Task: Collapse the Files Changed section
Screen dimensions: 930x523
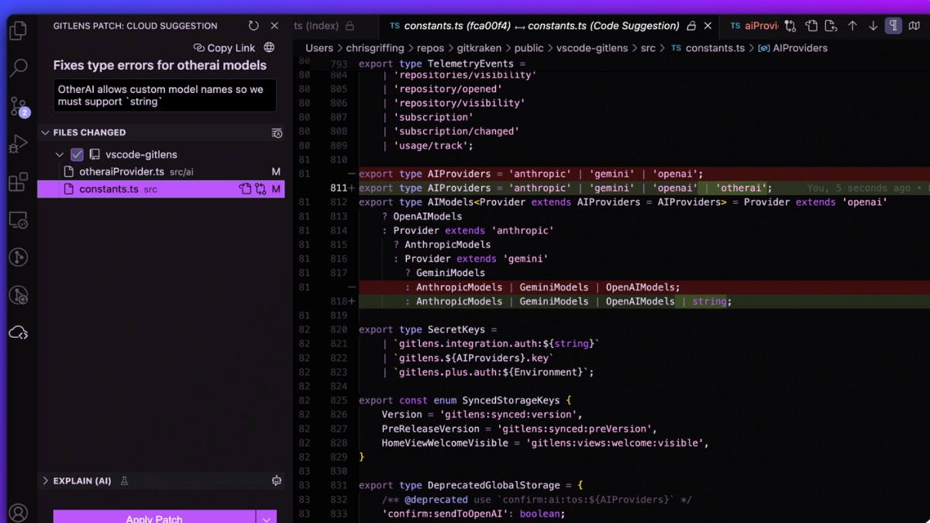Action: tap(45, 132)
